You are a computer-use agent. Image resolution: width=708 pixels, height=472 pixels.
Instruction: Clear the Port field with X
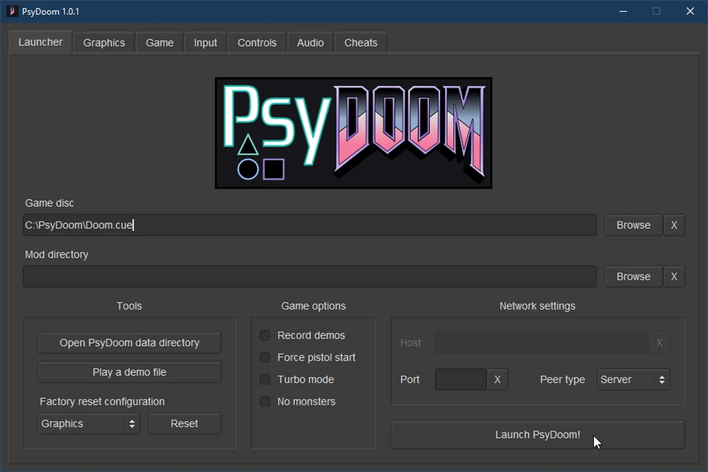497,379
